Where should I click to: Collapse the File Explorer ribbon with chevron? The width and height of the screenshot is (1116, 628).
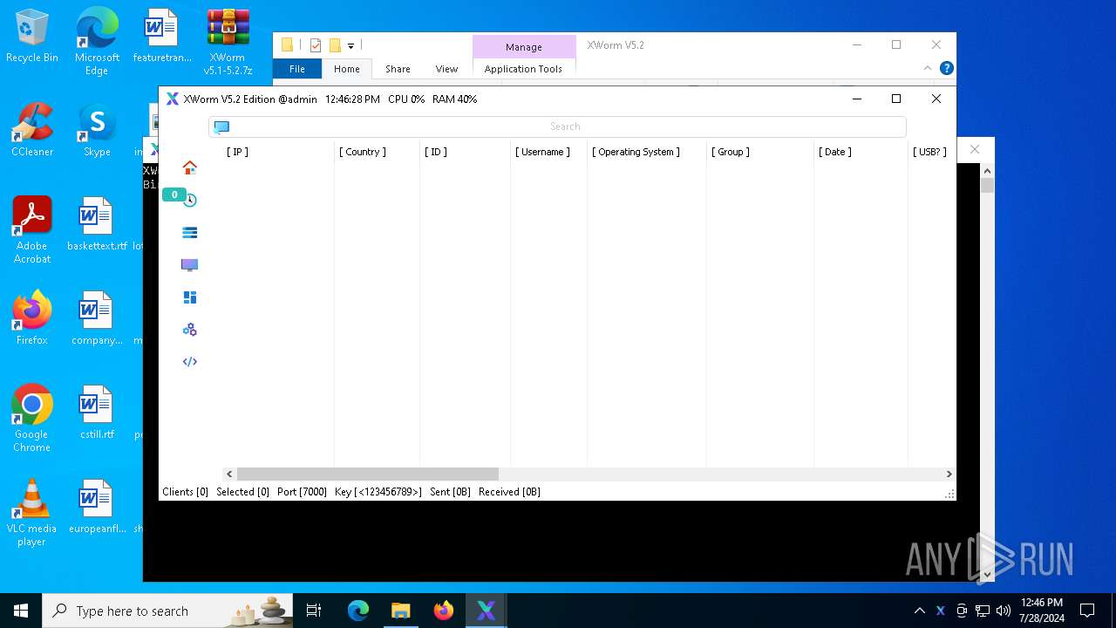click(928, 68)
